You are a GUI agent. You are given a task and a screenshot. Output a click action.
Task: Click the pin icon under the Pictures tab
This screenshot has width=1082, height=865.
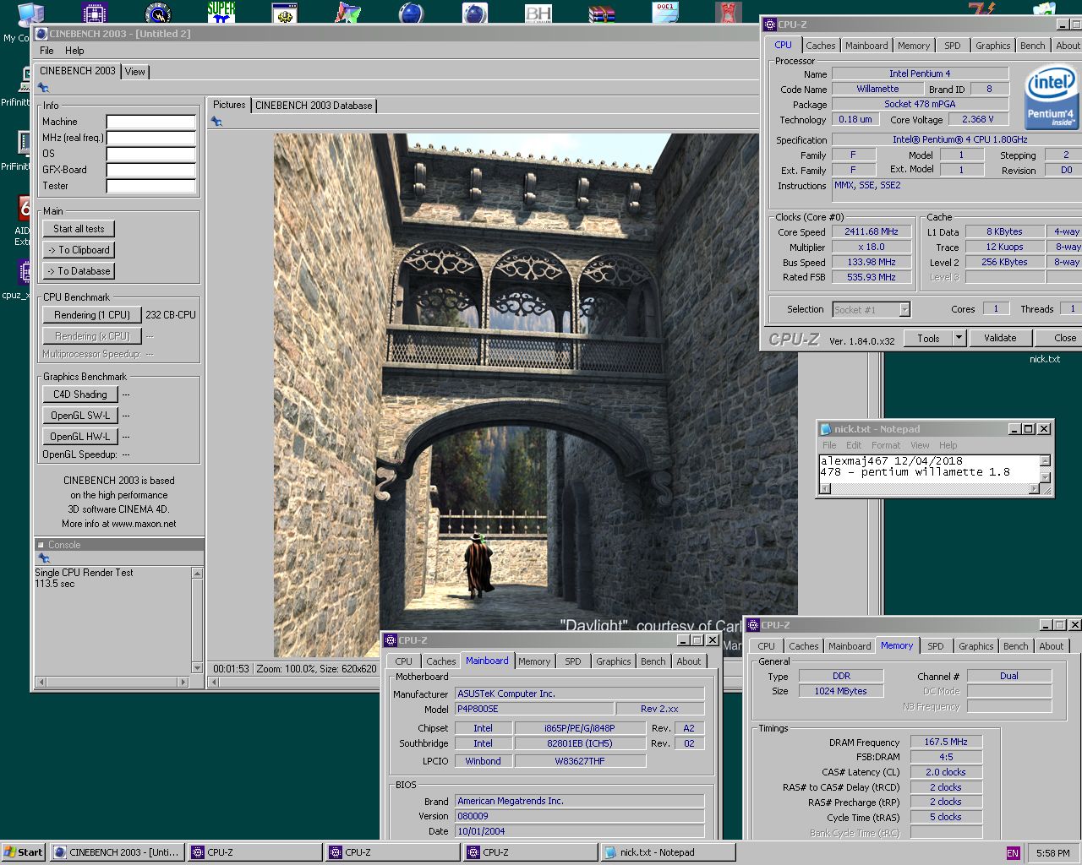[216, 122]
